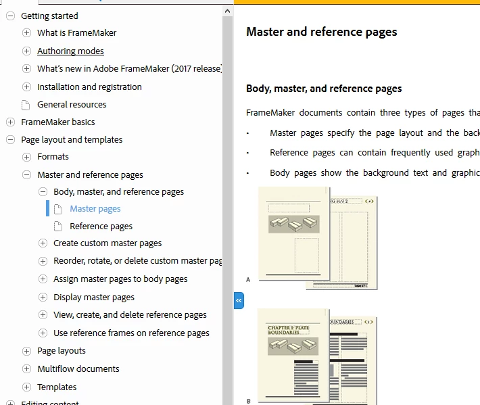Expand Authoring modes node
480x405 pixels.
26,51
